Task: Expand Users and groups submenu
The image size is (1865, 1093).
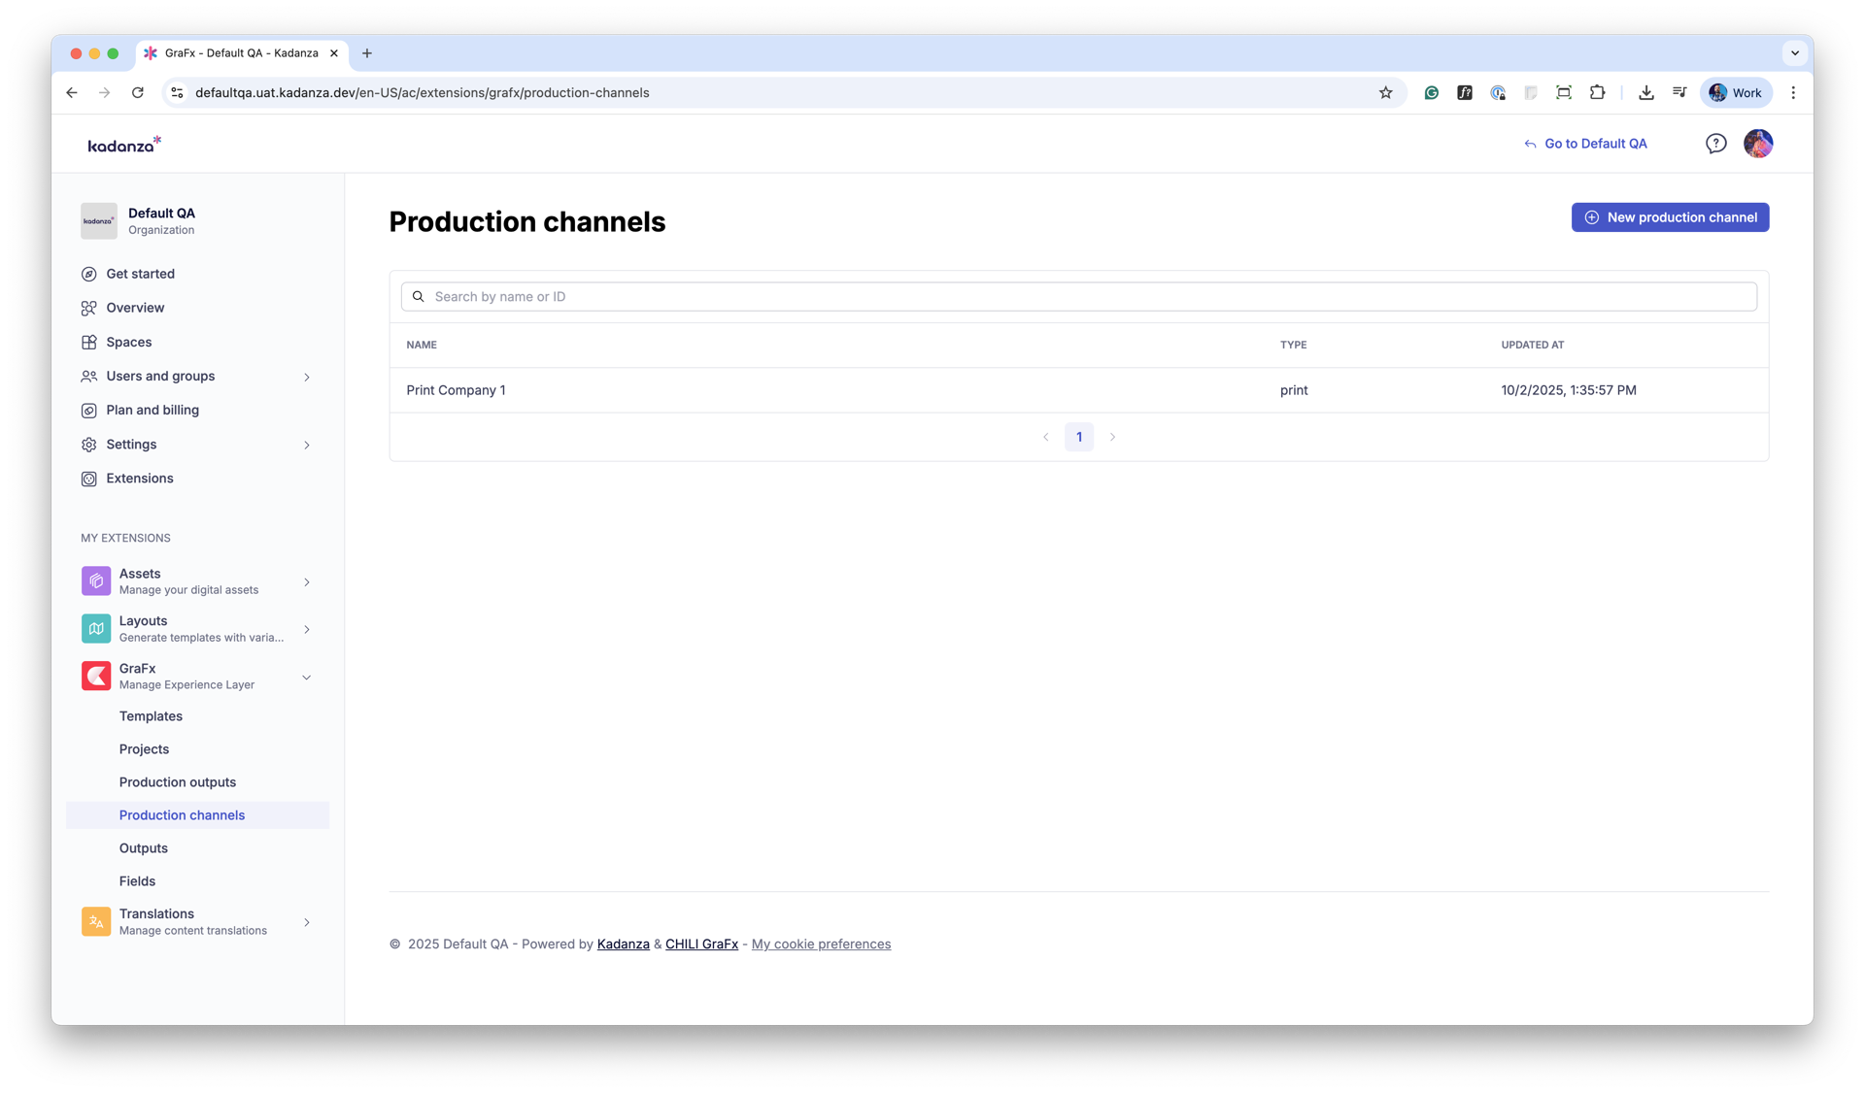Action: point(307,377)
